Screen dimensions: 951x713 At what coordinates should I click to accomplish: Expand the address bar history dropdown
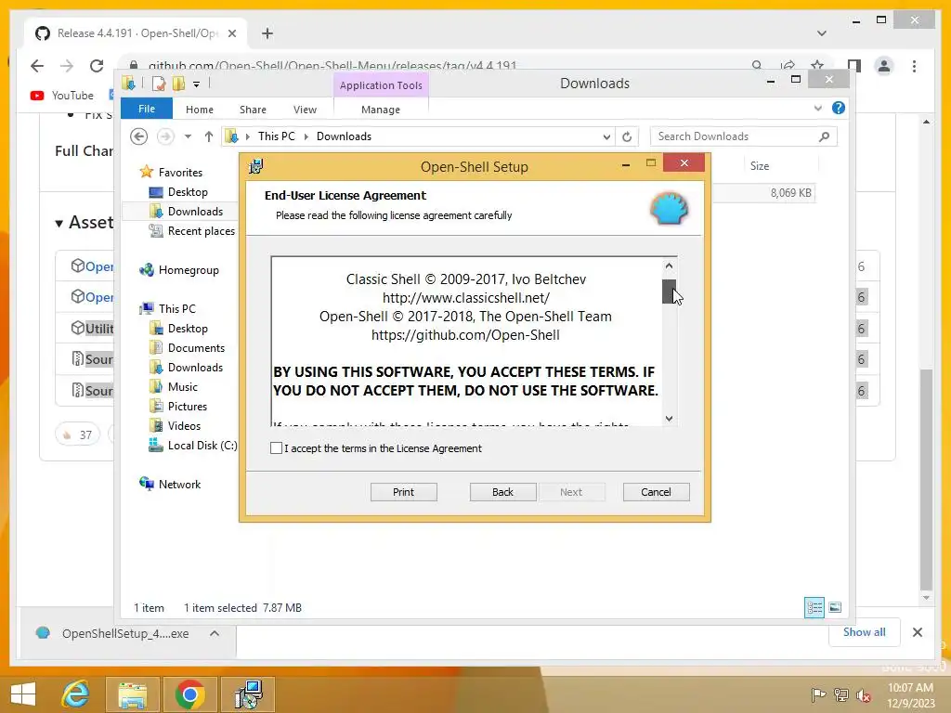(x=606, y=136)
